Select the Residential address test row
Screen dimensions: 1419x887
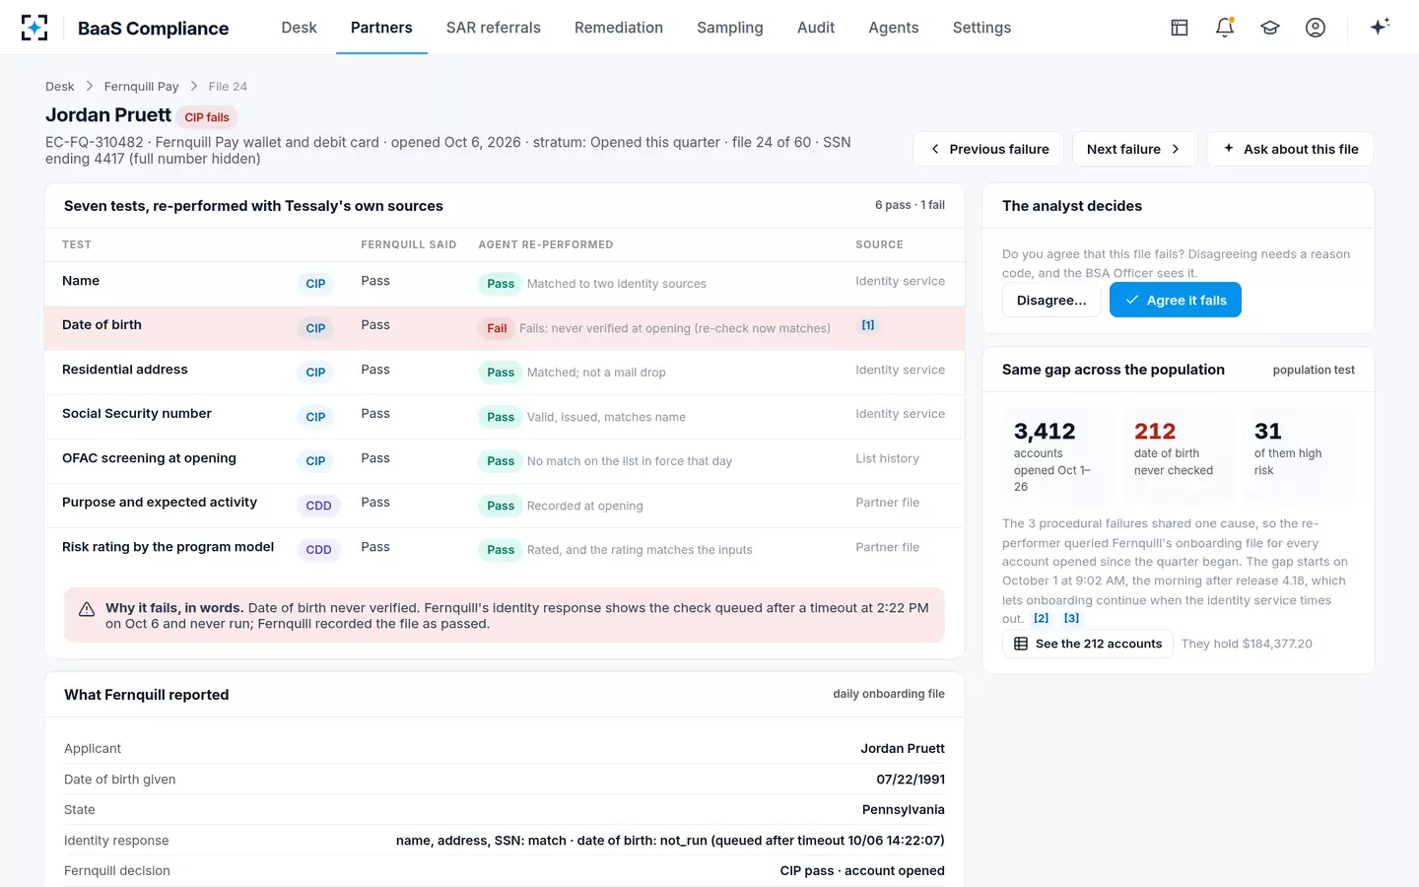[505, 373]
